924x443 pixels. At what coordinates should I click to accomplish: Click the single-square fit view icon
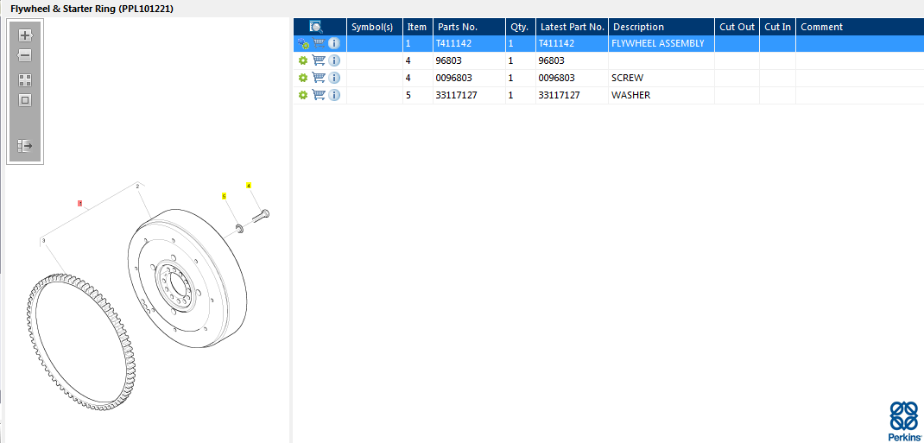pos(25,100)
